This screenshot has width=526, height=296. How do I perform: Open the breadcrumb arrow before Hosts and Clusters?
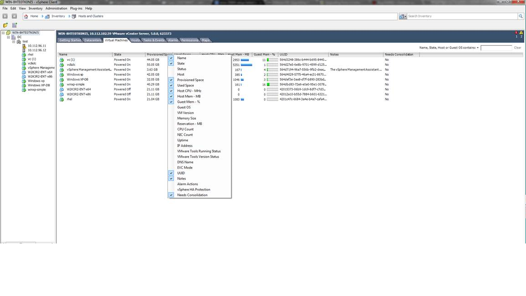click(69, 16)
